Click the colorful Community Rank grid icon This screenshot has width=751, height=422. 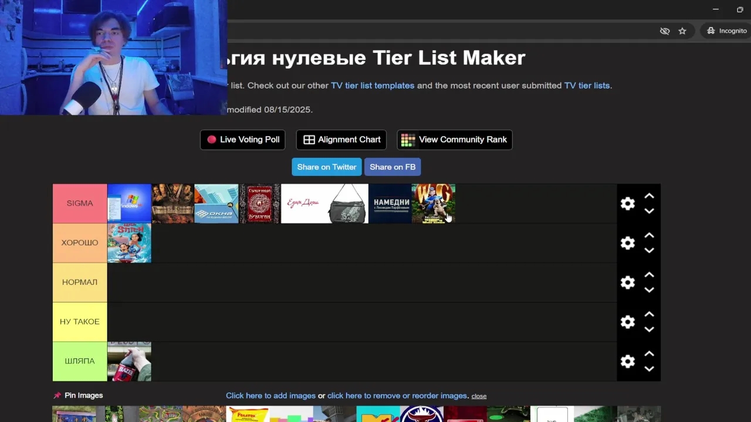tap(408, 139)
